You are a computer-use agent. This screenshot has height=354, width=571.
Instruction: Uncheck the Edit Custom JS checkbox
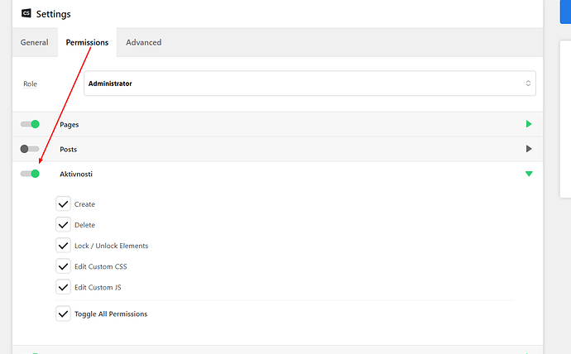63,287
